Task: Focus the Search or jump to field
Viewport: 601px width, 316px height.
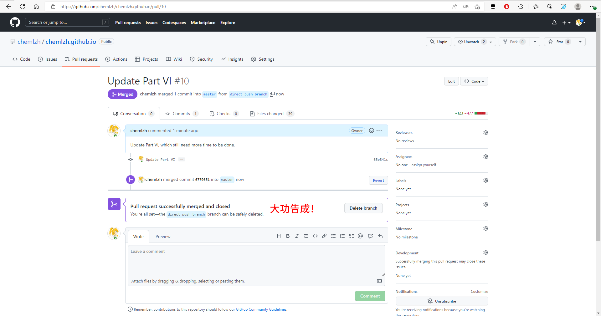Action: coord(67,22)
